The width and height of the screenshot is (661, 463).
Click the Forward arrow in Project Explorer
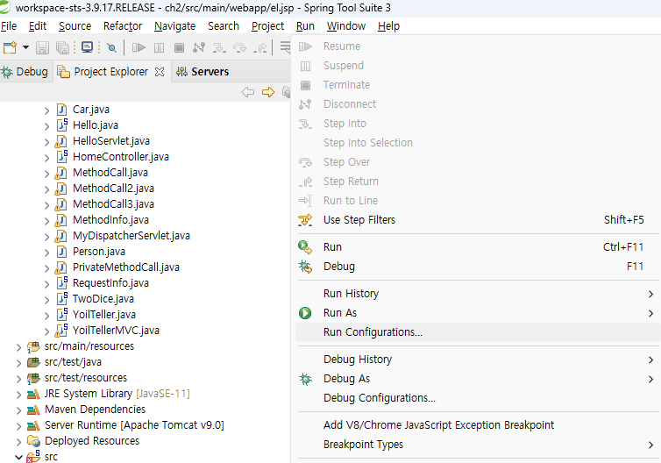pos(268,91)
